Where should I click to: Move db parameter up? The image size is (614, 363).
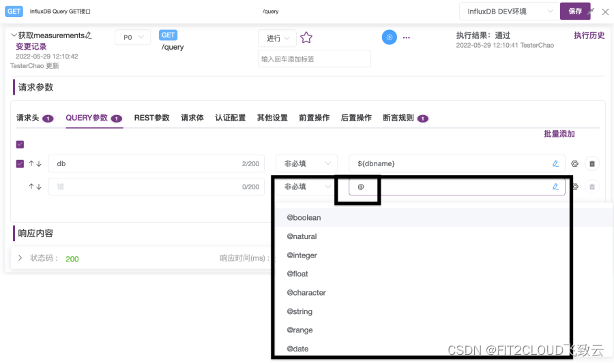click(x=31, y=163)
